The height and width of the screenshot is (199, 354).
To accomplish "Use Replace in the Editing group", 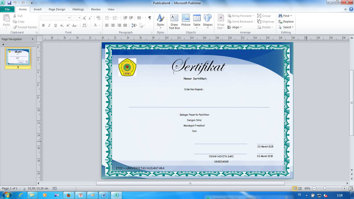I will tap(286, 22).
